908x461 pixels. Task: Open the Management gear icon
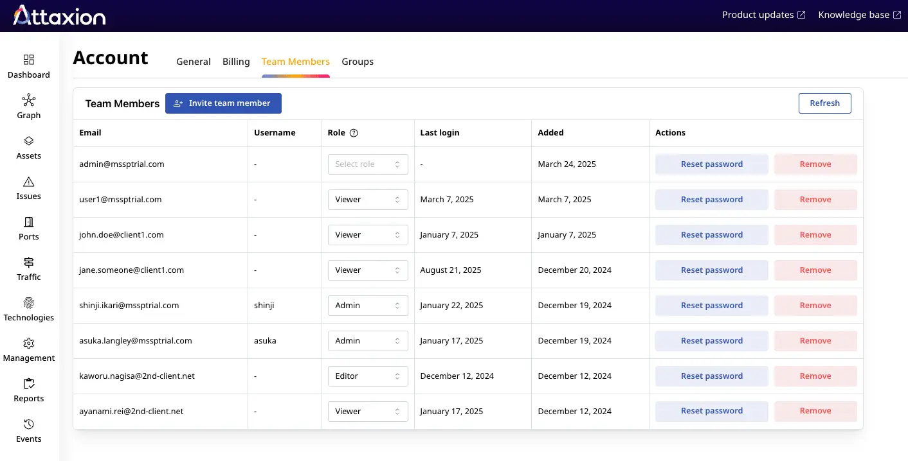point(29,344)
